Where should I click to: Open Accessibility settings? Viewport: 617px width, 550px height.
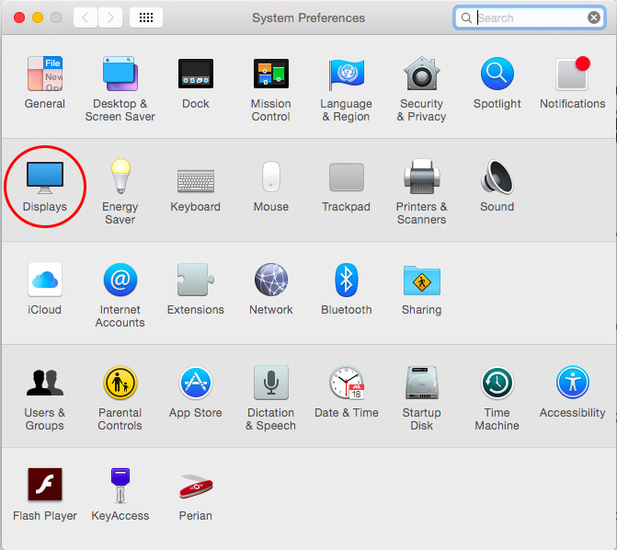tap(572, 383)
